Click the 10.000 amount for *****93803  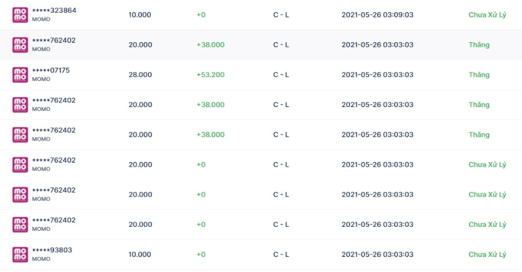pos(140,255)
